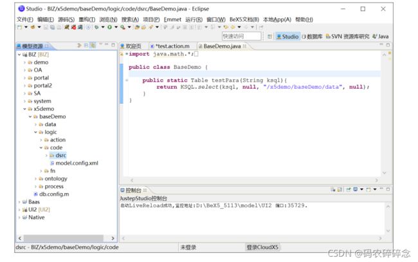Click the import java.math line in editor
Screen dimensions: 418x262
tap(164, 54)
